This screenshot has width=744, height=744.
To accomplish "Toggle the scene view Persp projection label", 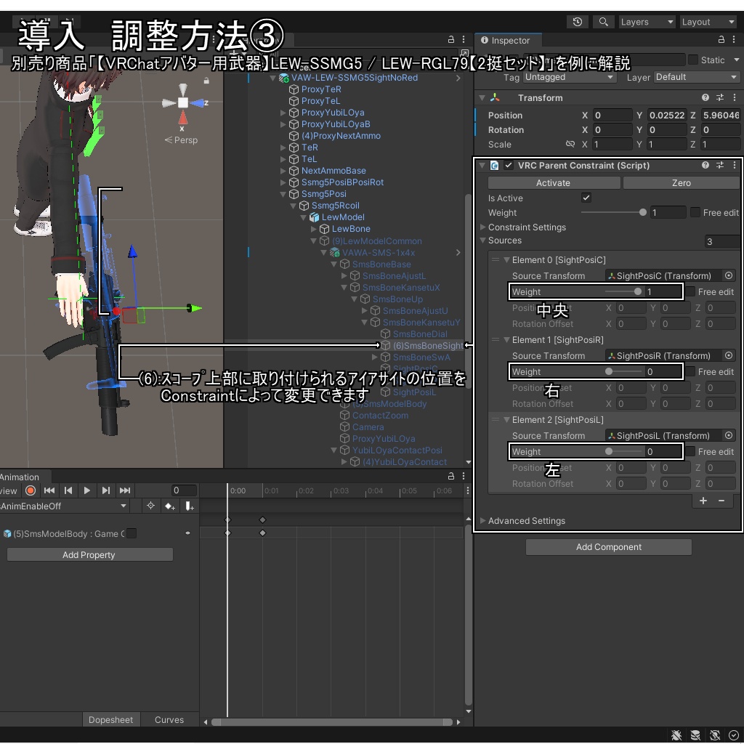I will [181, 140].
